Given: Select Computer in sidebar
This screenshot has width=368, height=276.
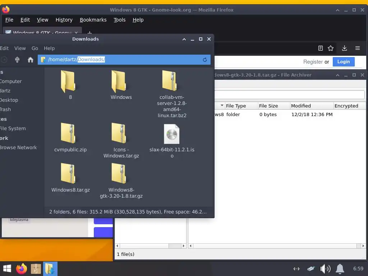Looking at the screenshot, I should (10, 82).
